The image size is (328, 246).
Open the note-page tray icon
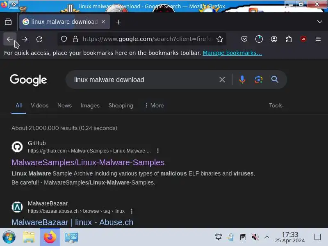230,237
